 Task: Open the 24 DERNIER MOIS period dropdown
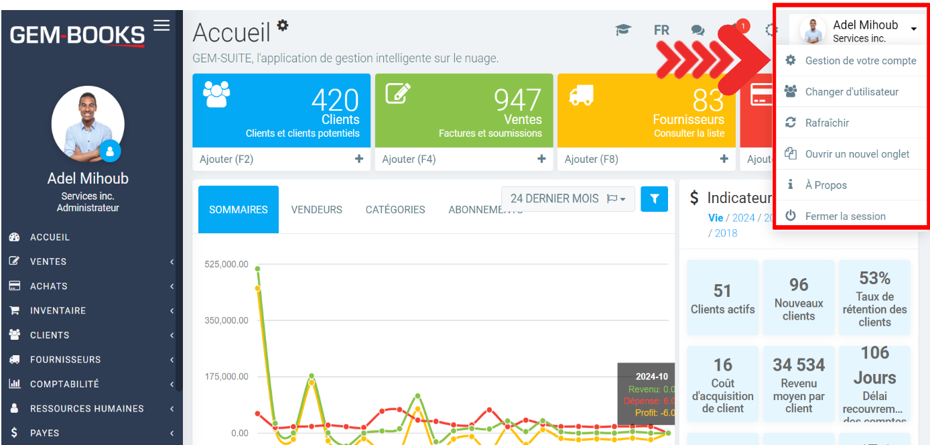(x=568, y=199)
